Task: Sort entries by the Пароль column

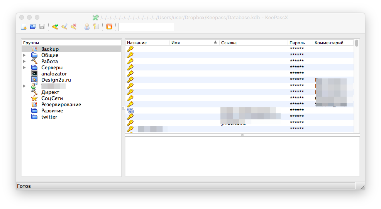Action: click(300, 43)
